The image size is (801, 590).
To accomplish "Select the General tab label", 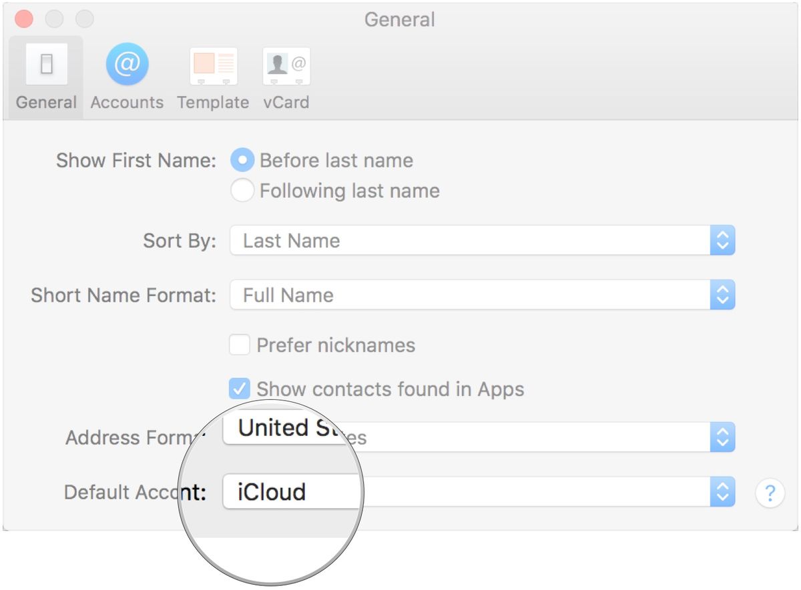I will coord(45,102).
